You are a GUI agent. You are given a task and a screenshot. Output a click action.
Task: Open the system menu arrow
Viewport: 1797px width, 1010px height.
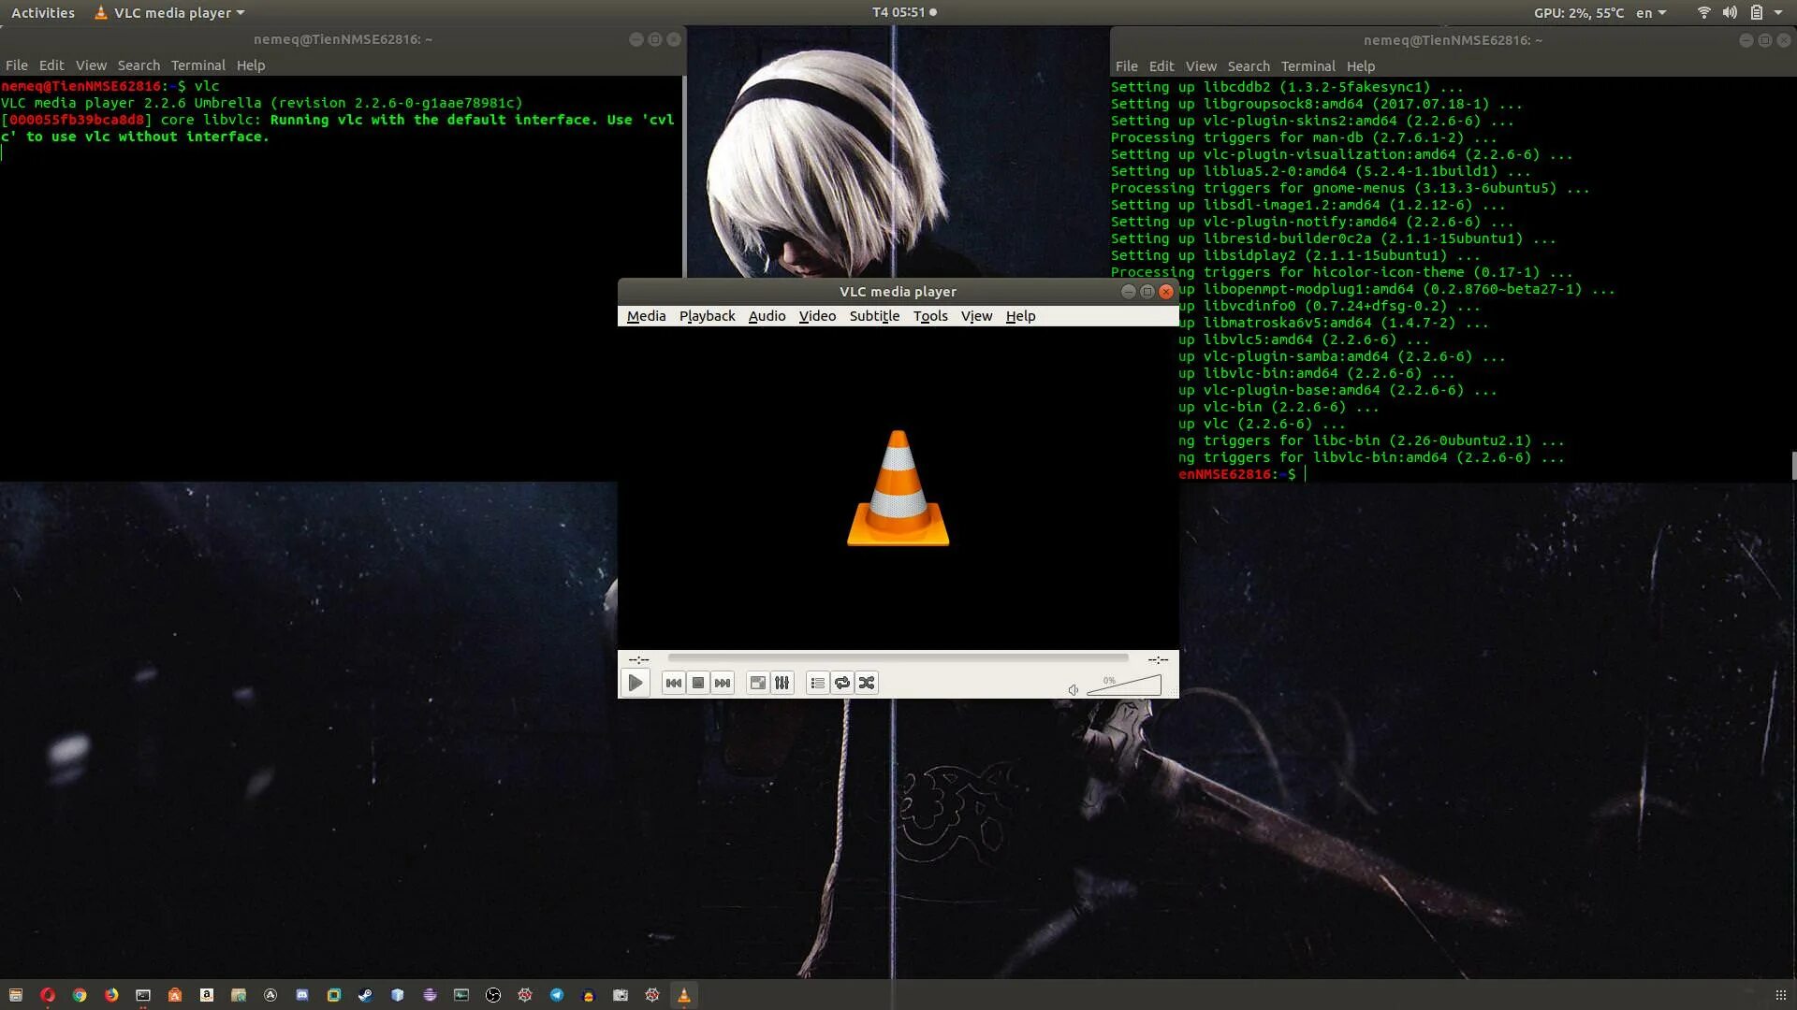coord(1778,13)
